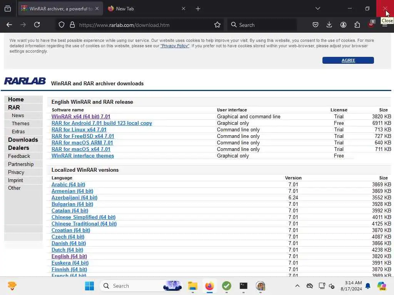Open Feedback in the sidebar
Image resolution: width=394 pixels, height=295 pixels.
(x=19, y=156)
